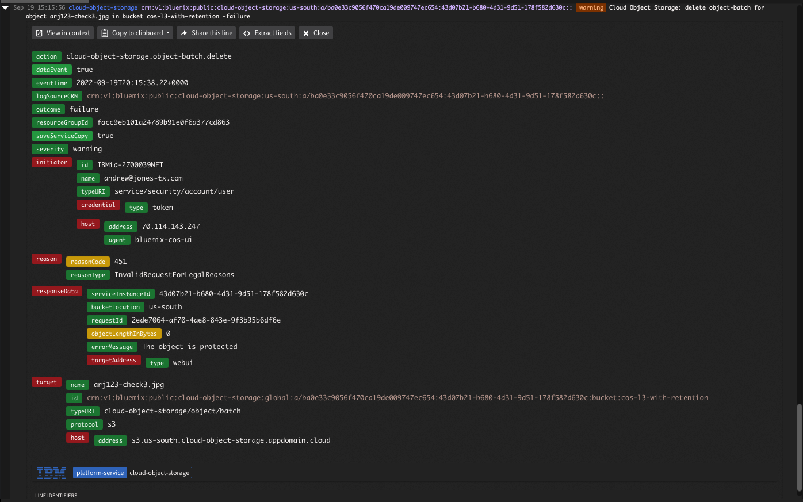Click the logSourceCRN value link
The width and height of the screenshot is (803, 502).
click(345, 96)
